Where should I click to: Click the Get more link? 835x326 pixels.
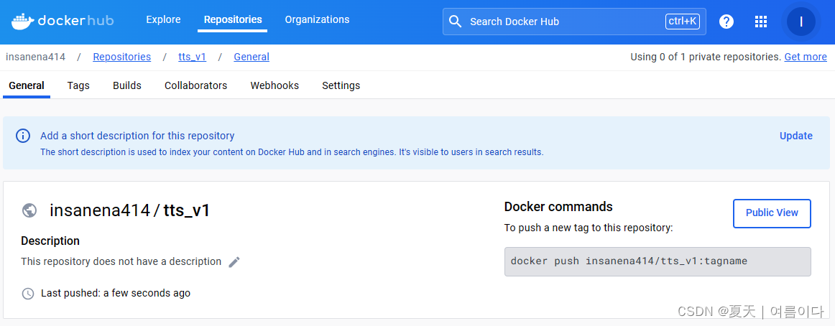tap(805, 57)
